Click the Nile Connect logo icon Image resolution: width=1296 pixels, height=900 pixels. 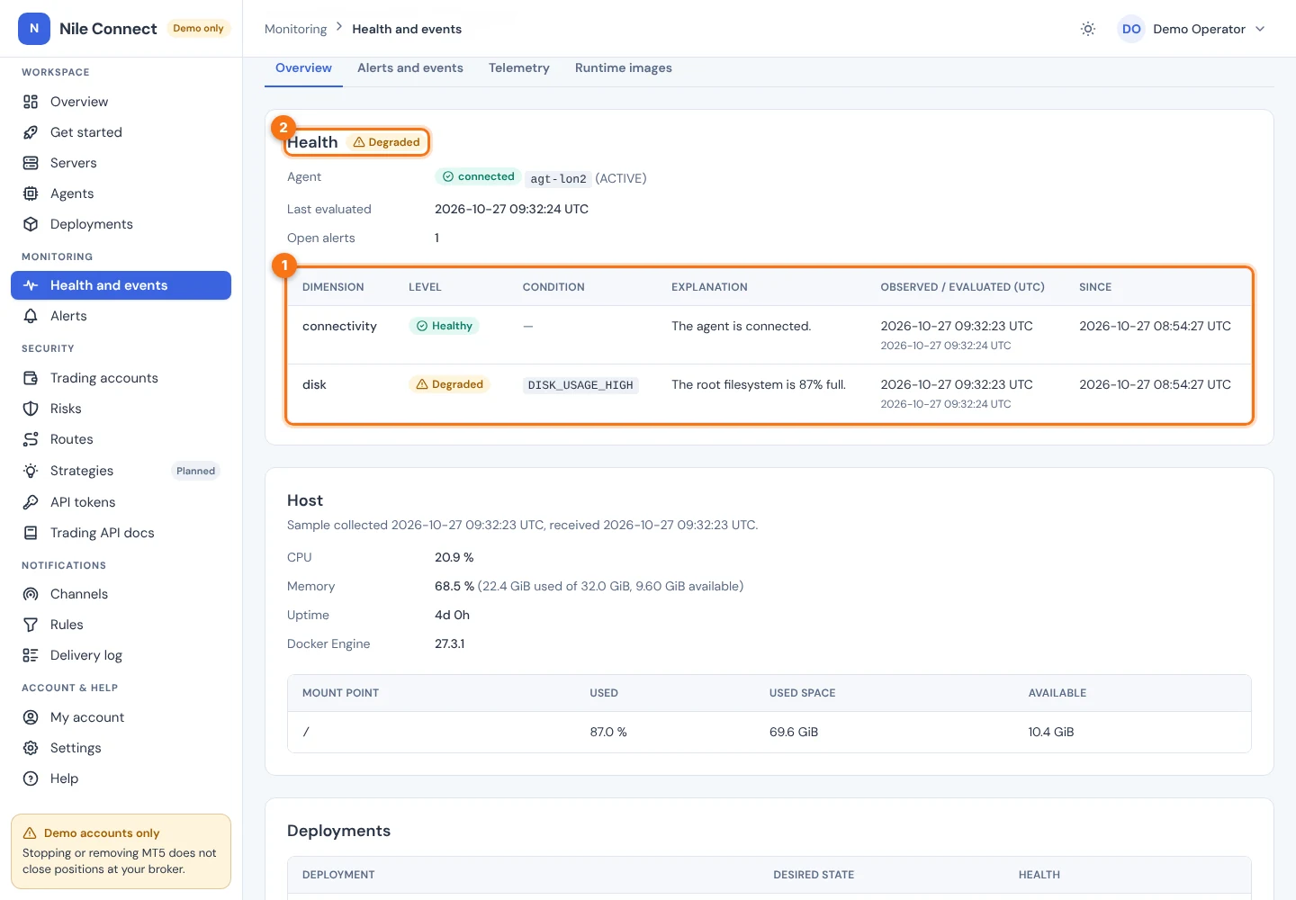pos(34,29)
